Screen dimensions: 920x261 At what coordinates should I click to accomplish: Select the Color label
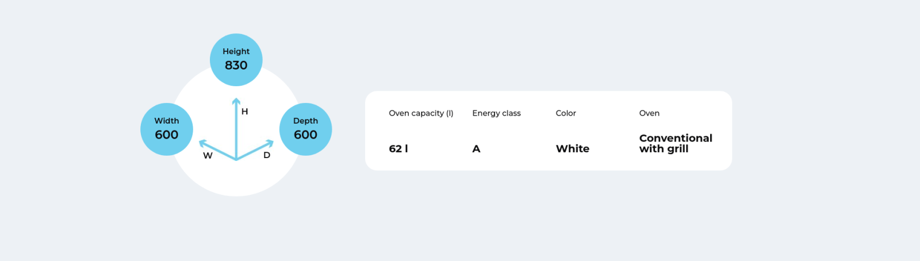click(x=566, y=113)
